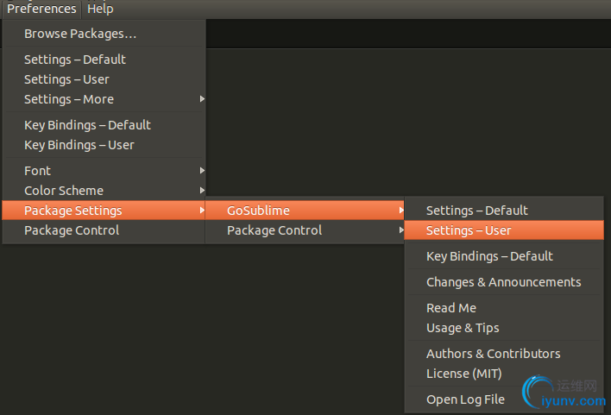View License (MIT)
This screenshot has height=415, width=611.
[504, 374]
